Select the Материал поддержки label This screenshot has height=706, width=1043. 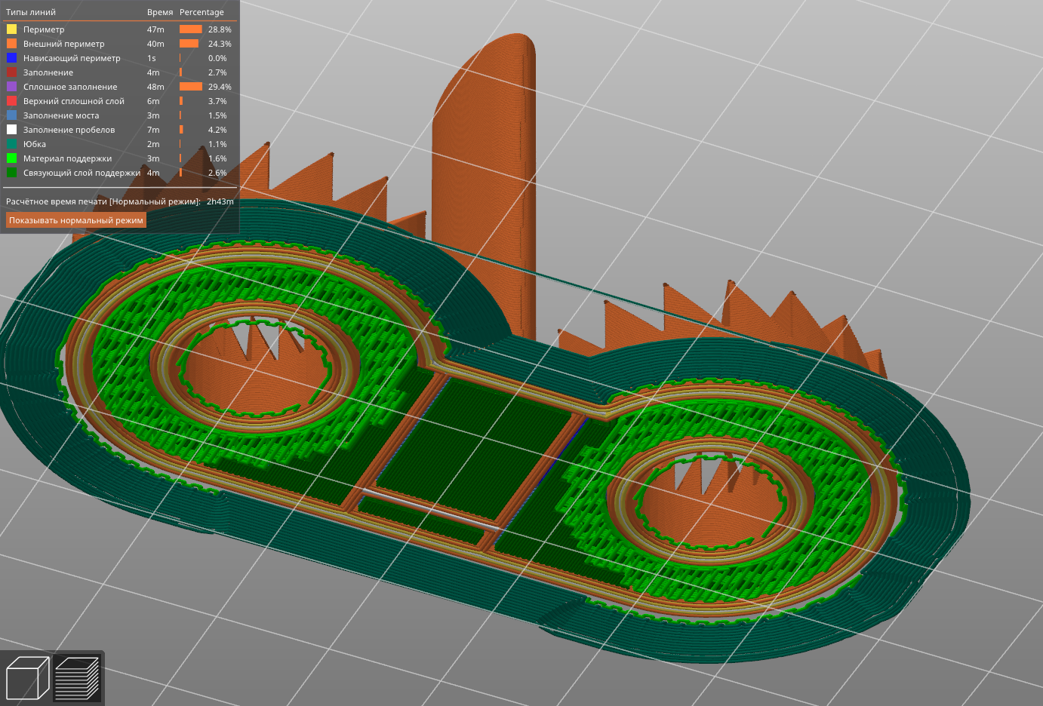tap(68, 158)
